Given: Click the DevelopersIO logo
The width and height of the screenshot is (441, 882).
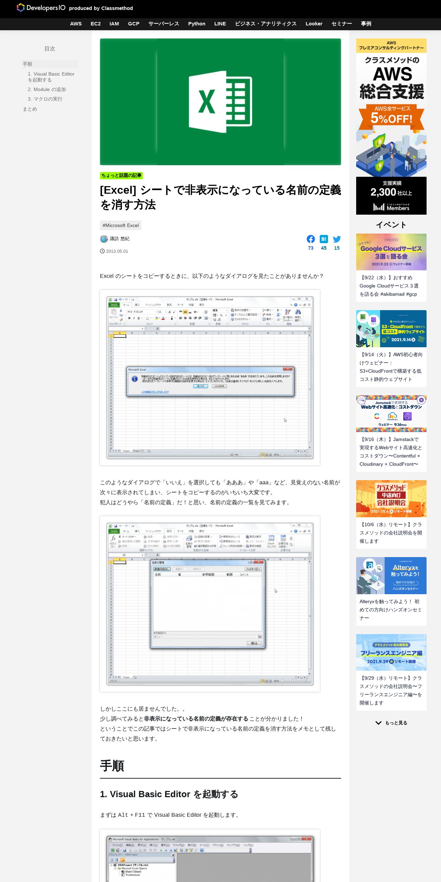Looking at the screenshot, I should (x=41, y=8).
